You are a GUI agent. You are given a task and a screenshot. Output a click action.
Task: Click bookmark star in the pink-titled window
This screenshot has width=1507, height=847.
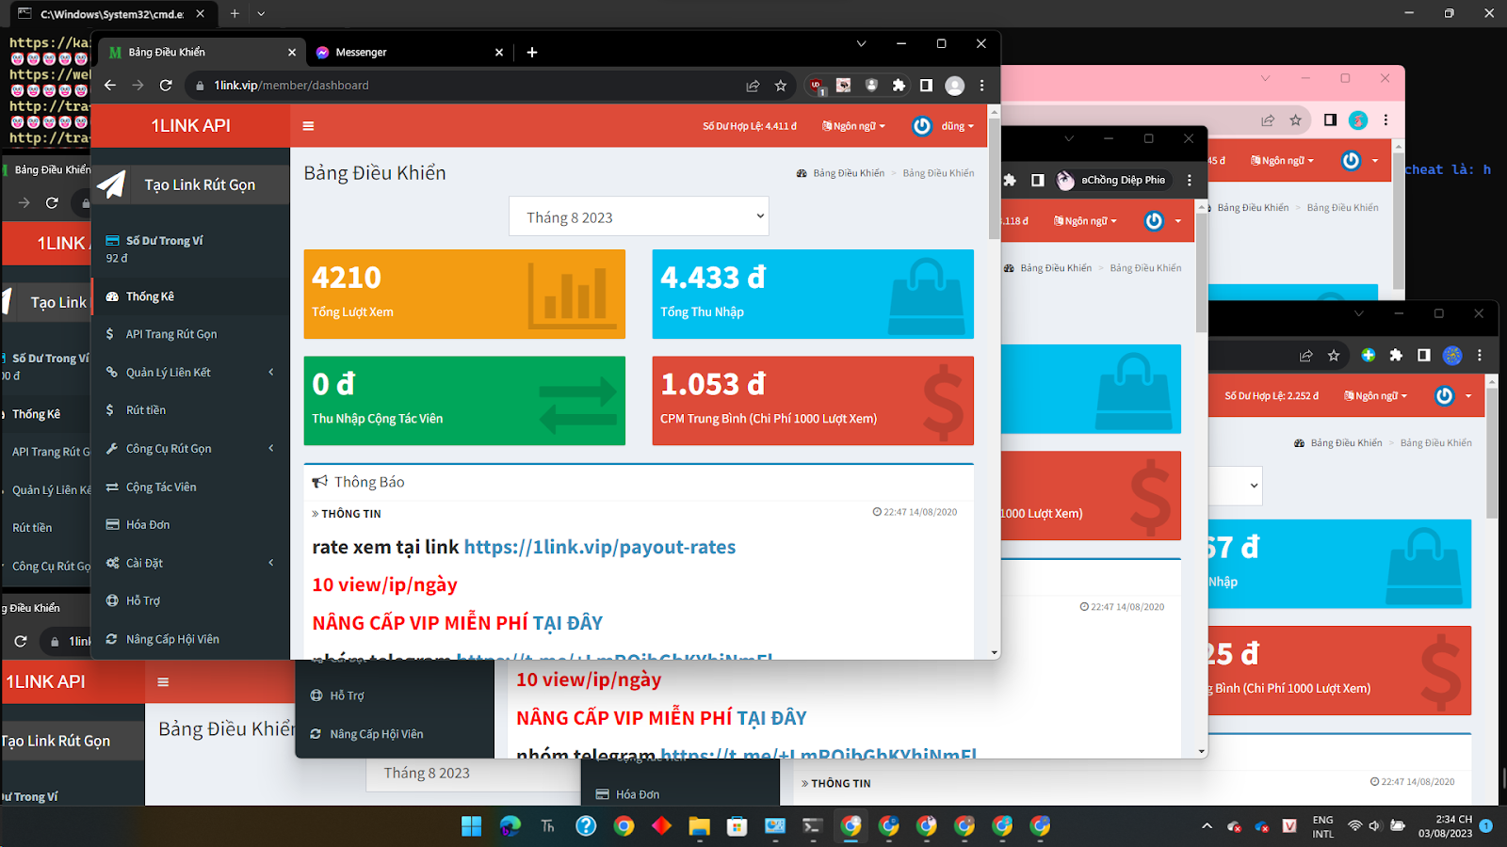tap(1295, 120)
